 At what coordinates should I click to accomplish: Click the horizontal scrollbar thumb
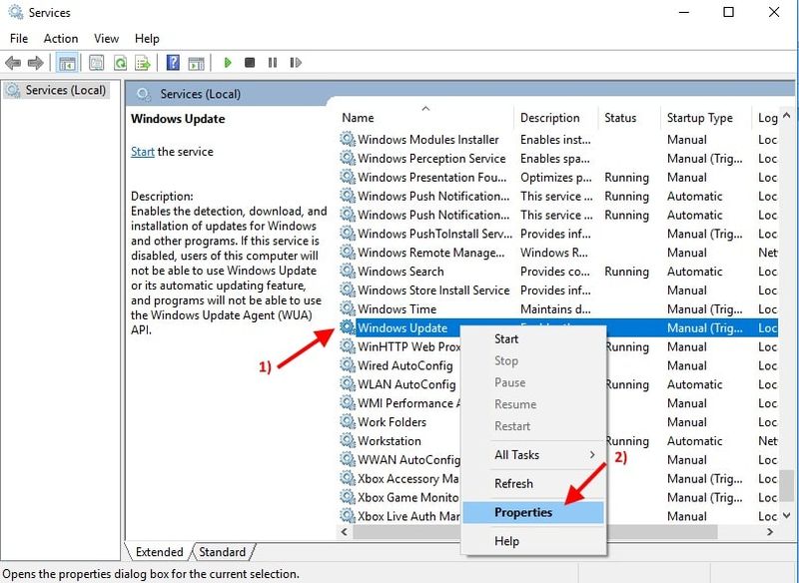pyautogui.click(x=535, y=532)
